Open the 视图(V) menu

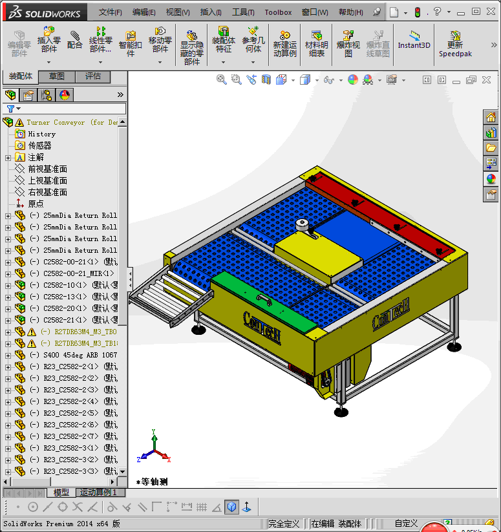pos(178,12)
